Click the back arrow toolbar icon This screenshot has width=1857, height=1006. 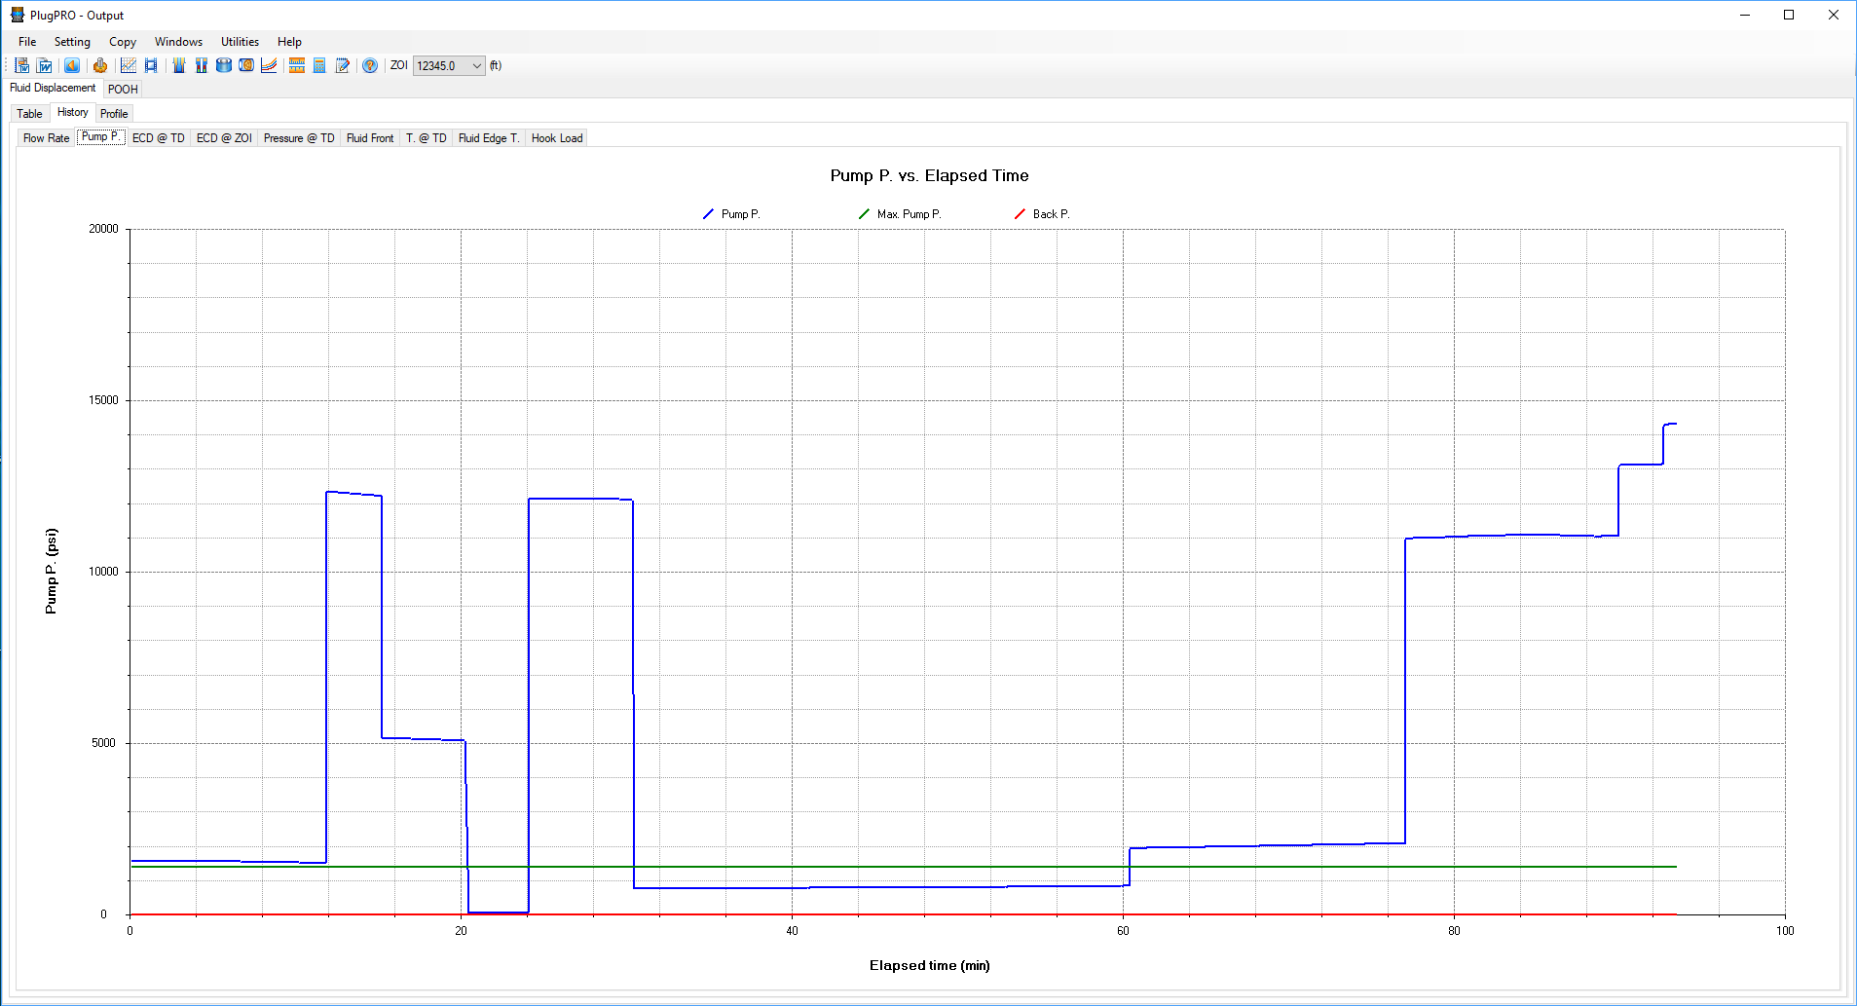click(72, 65)
